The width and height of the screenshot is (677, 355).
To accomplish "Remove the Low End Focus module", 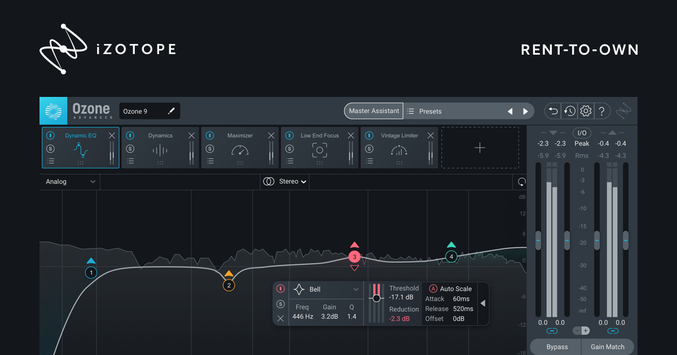I will coord(351,136).
